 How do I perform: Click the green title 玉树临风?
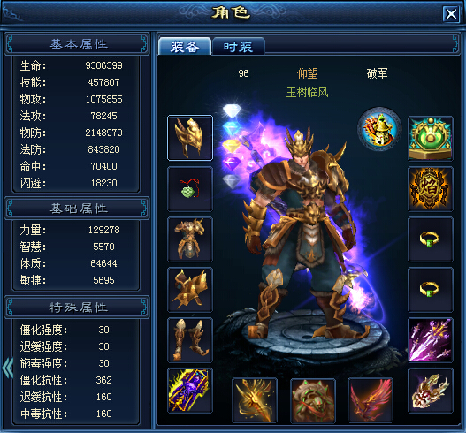307,93
